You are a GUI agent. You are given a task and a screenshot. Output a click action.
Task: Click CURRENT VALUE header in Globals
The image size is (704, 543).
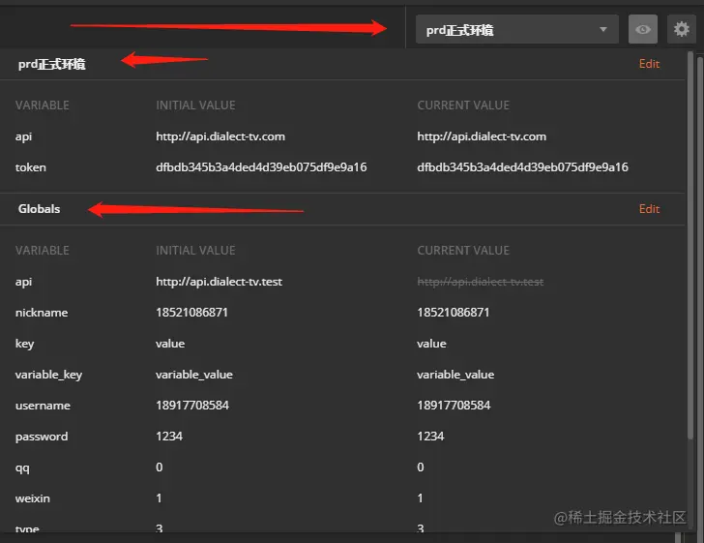point(463,251)
